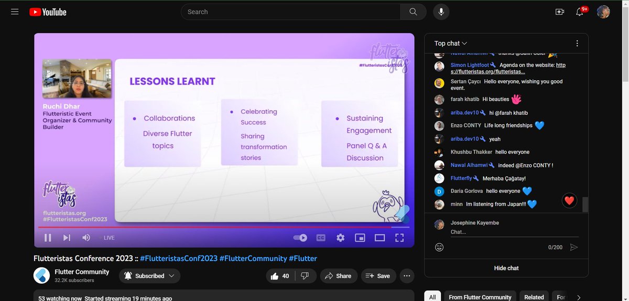This screenshot has height=301, width=629.
Task: Click Flutterfly's name in chat
Action: [461, 178]
